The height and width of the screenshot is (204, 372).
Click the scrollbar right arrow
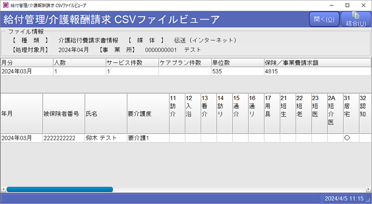(x=368, y=189)
